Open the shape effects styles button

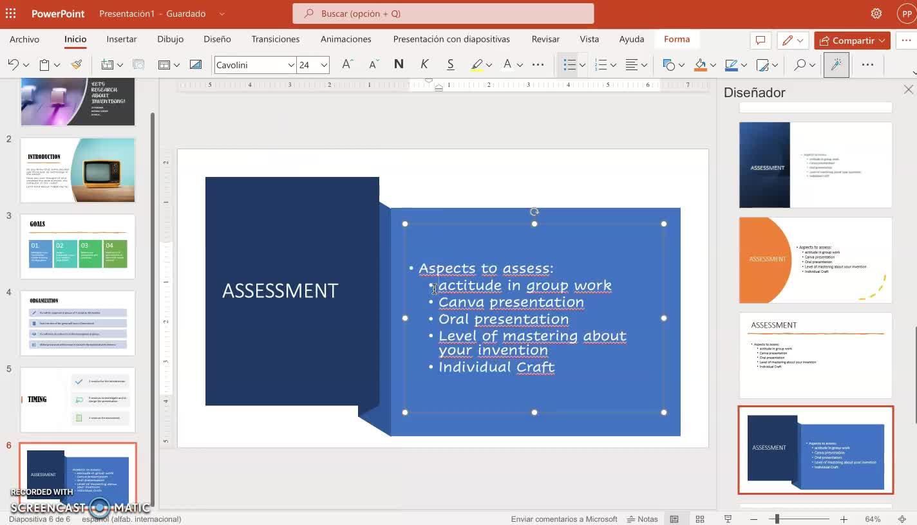coord(762,64)
